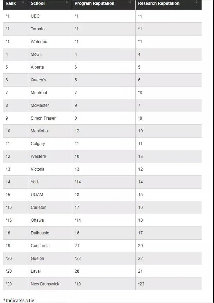Image resolution: width=214 pixels, height=303 pixels.
Task: Click Laval's program reputation value 28
Action: click(77, 271)
